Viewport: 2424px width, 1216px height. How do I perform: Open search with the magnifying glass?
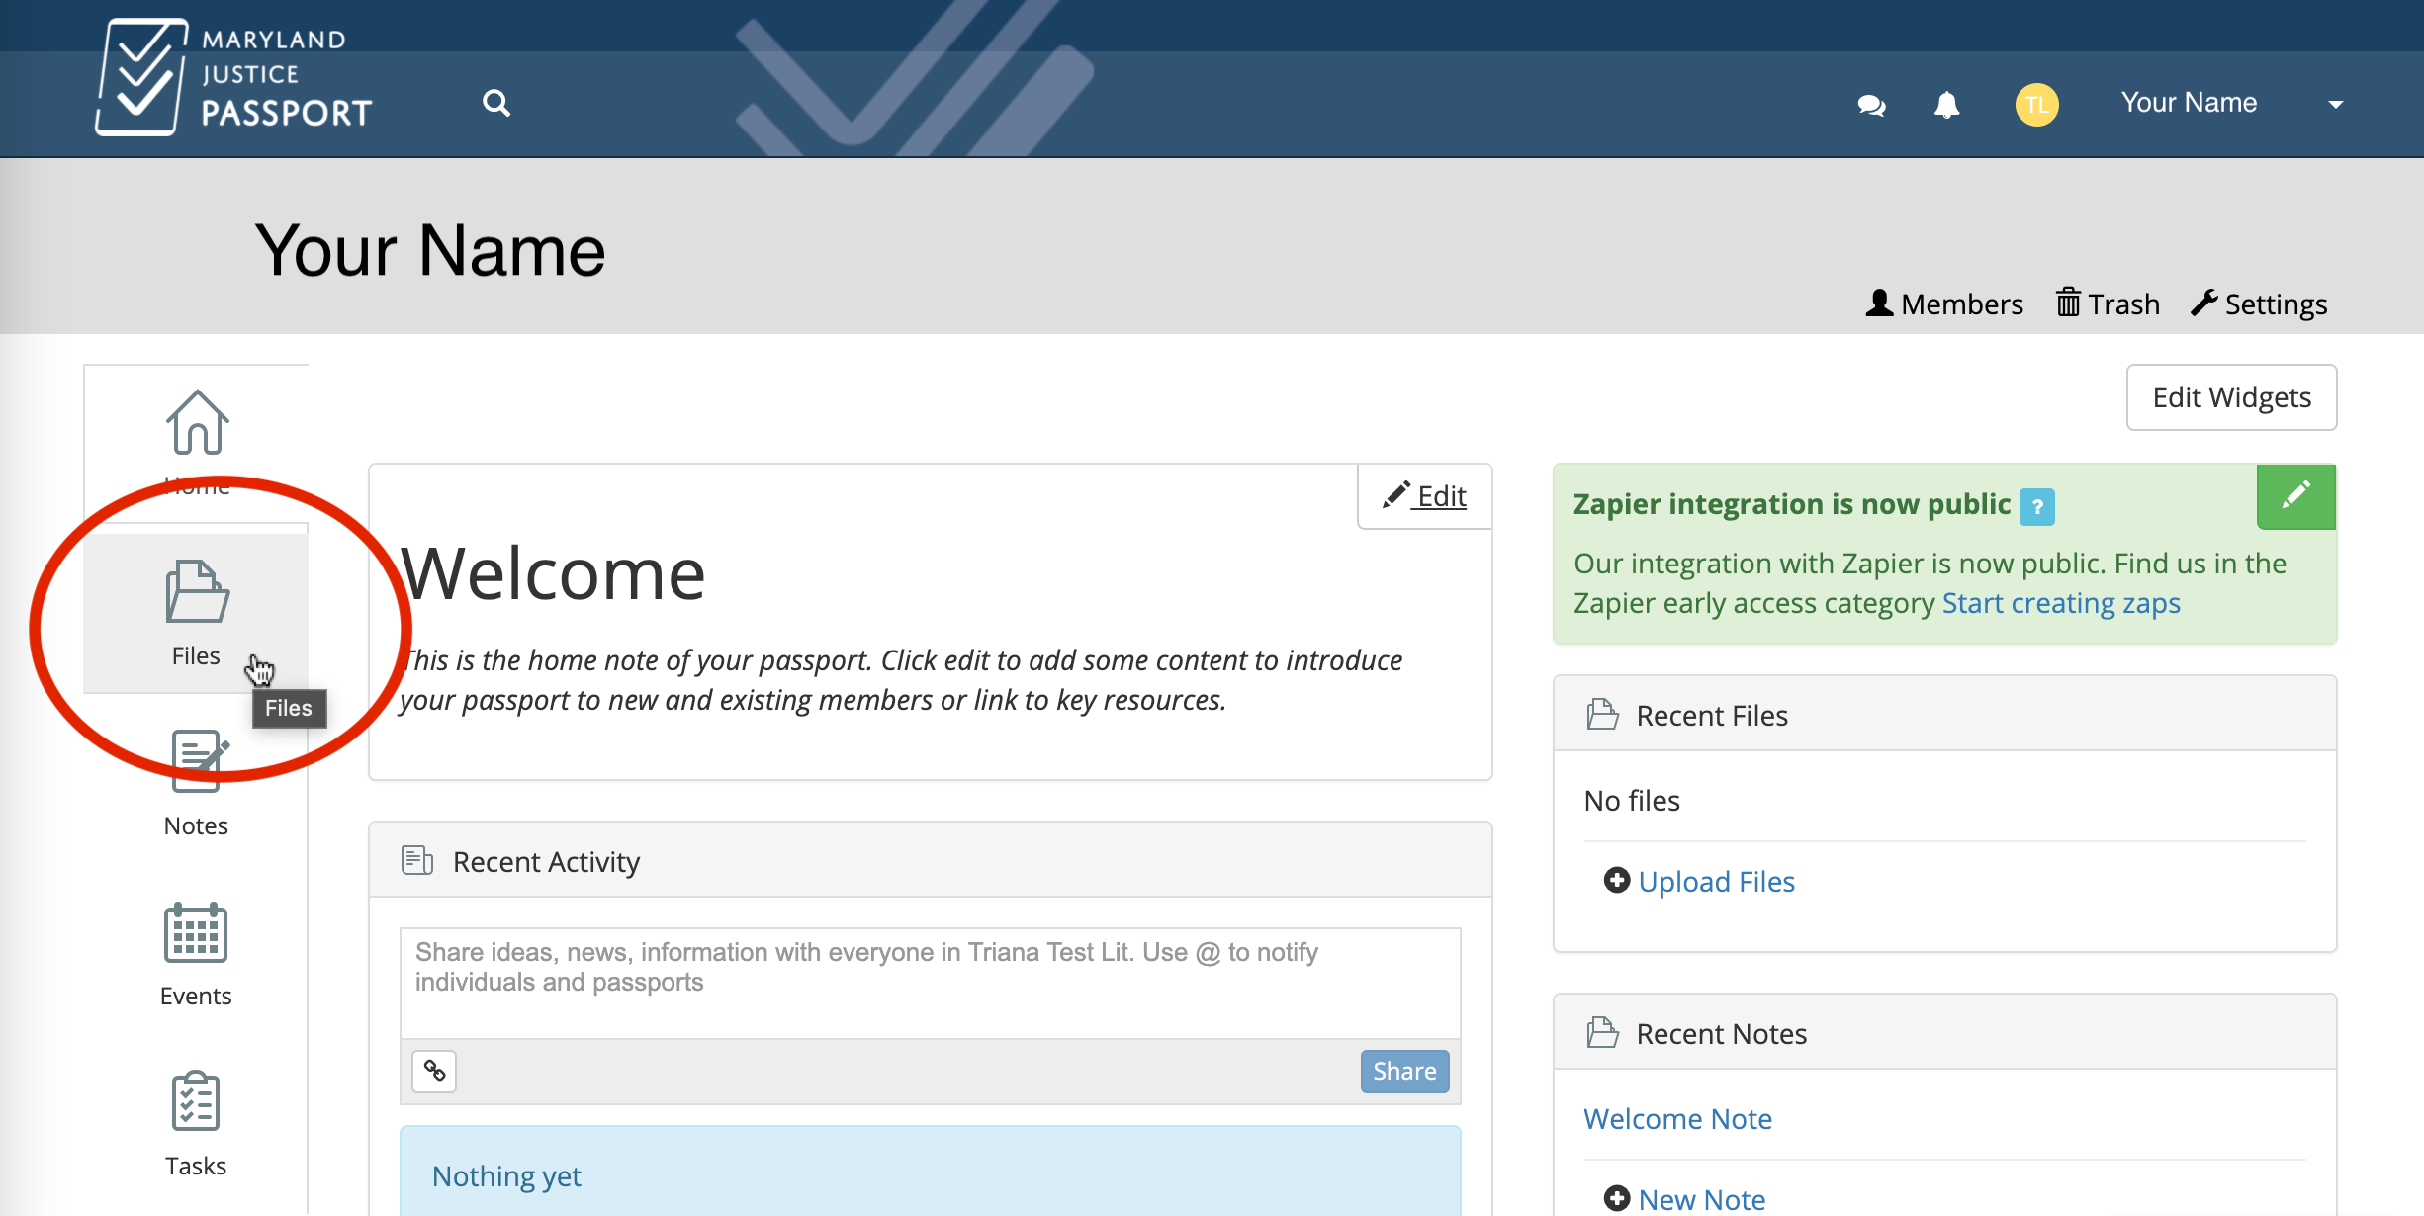pos(497,103)
